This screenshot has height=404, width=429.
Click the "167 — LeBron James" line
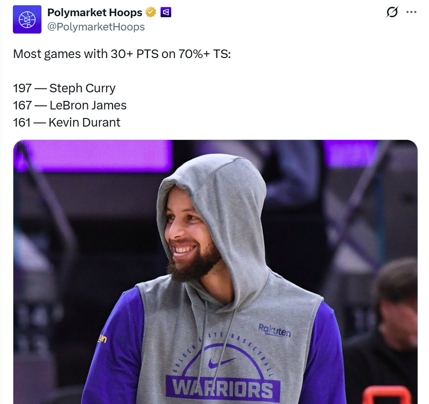click(x=70, y=106)
